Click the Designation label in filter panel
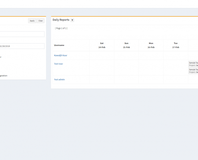The height and width of the screenshot is (160, 198). click(x=4, y=76)
